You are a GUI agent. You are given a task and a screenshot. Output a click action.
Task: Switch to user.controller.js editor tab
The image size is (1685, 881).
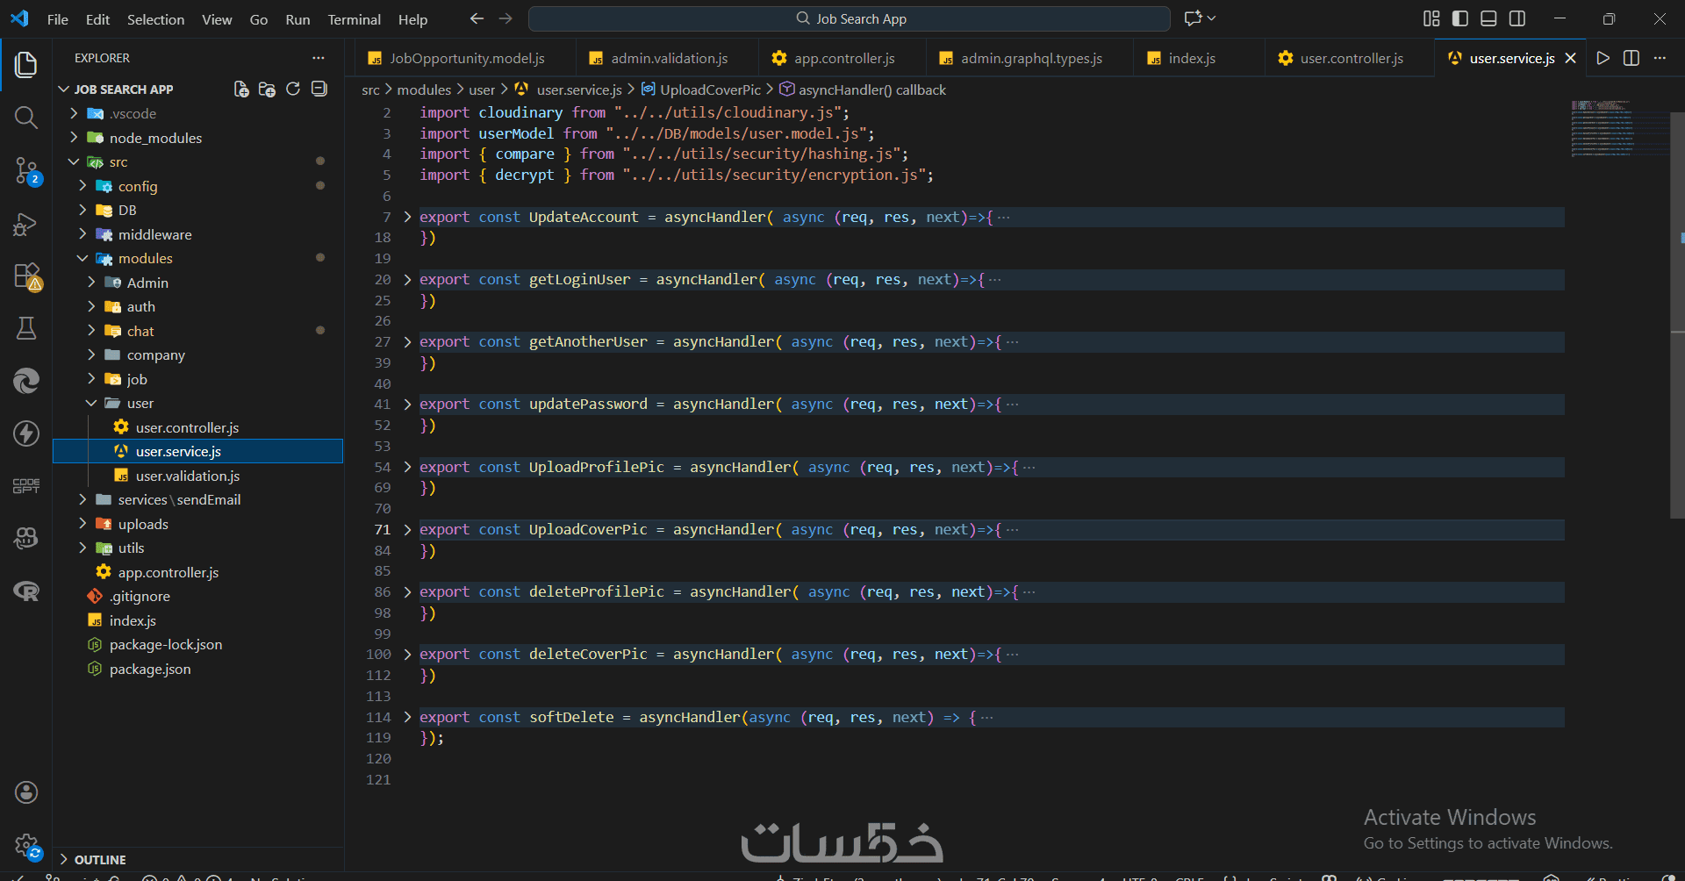coord(1352,58)
